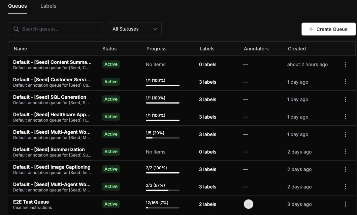Open actions menu for [Seed] Content Summary queue

[345, 64]
